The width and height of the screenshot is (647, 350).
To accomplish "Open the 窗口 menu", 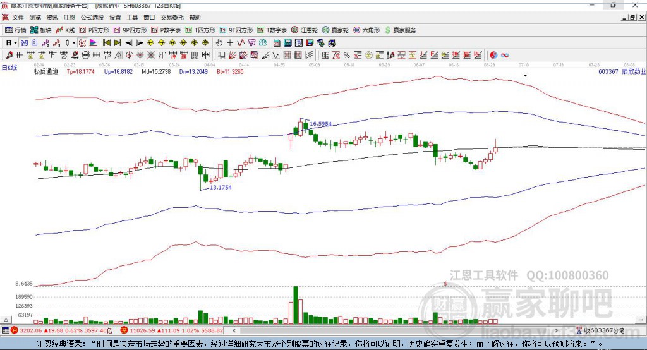I will (149, 17).
